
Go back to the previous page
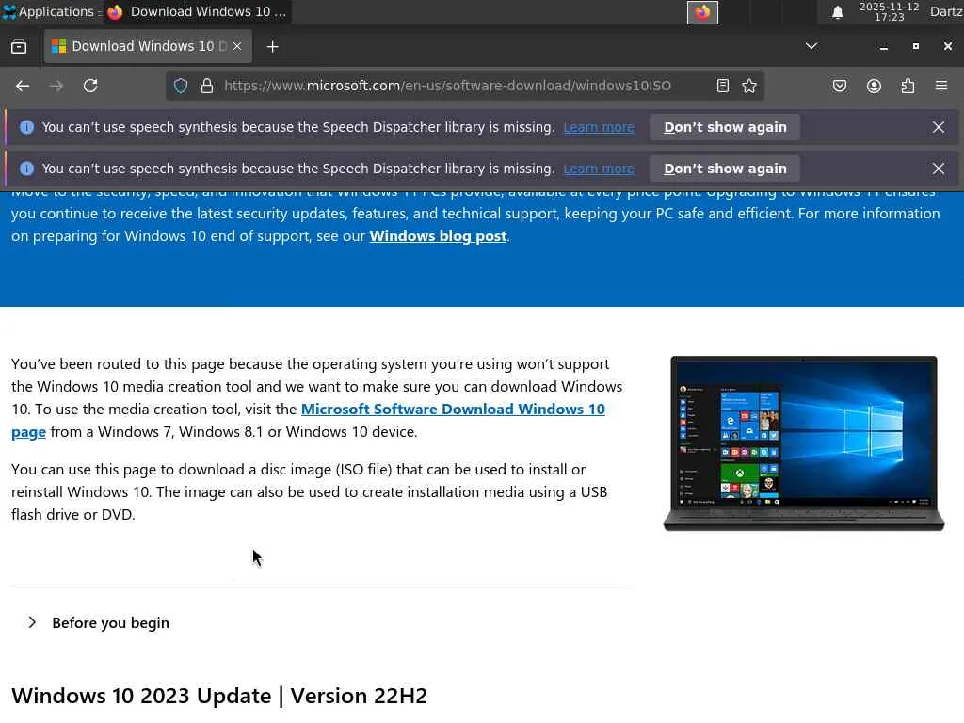point(23,86)
